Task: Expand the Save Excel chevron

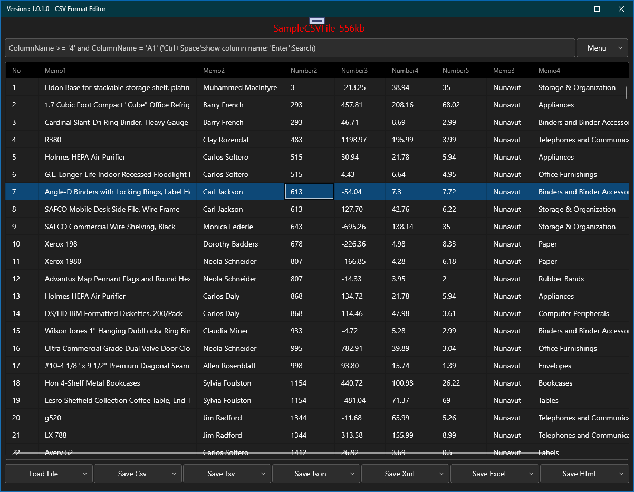Action: [531, 474]
